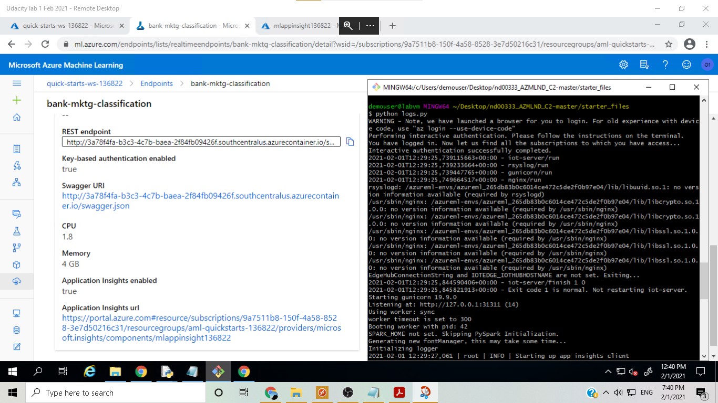The width and height of the screenshot is (718, 403).
Task: Show hidden icons in remote system tray
Action: tap(608, 372)
